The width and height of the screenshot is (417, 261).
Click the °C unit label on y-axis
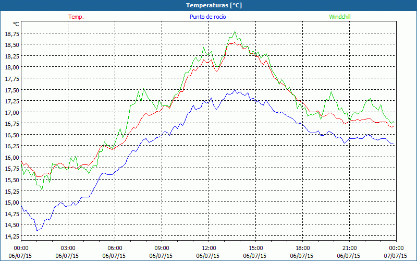[16, 24]
